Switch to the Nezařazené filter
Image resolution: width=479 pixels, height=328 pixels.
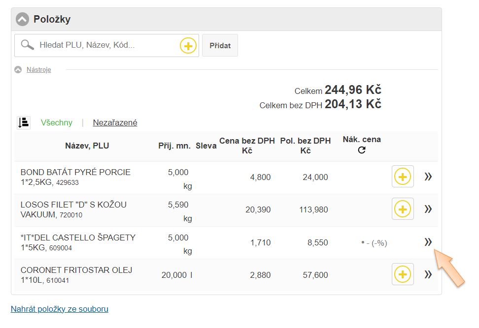[x=115, y=123]
